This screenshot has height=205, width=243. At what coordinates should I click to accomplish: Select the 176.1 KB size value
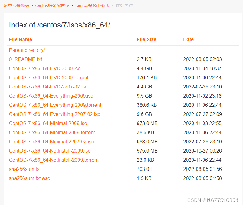pyautogui.click(x=147, y=77)
